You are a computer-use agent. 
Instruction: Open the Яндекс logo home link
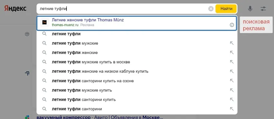tap(15, 9)
